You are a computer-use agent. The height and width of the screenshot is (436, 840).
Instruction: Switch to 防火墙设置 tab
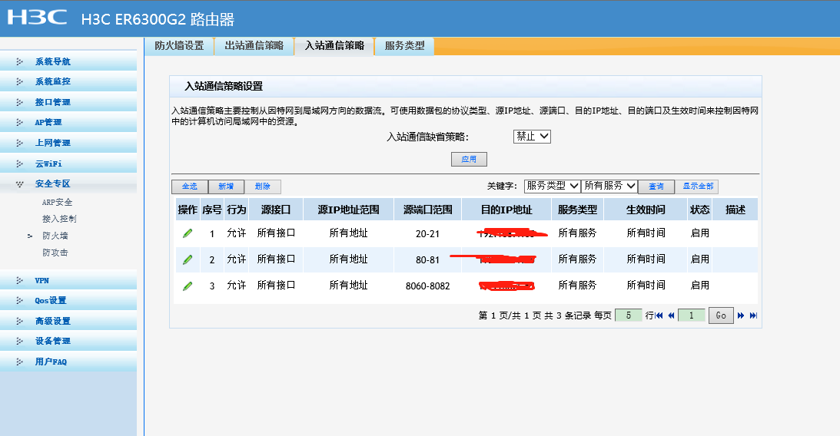[x=180, y=46]
